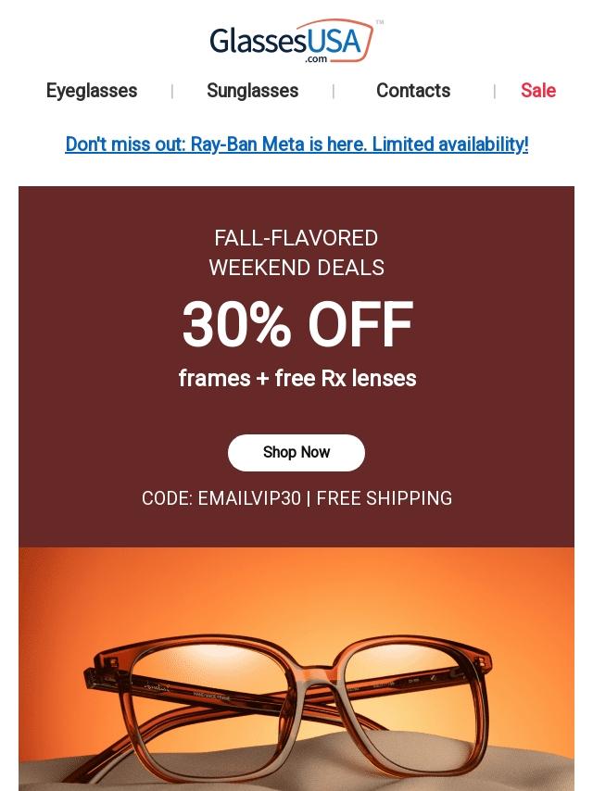The height and width of the screenshot is (791, 593).
Task: Click the FREE SHIPPING text
Action: pyautogui.click(x=385, y=498)
